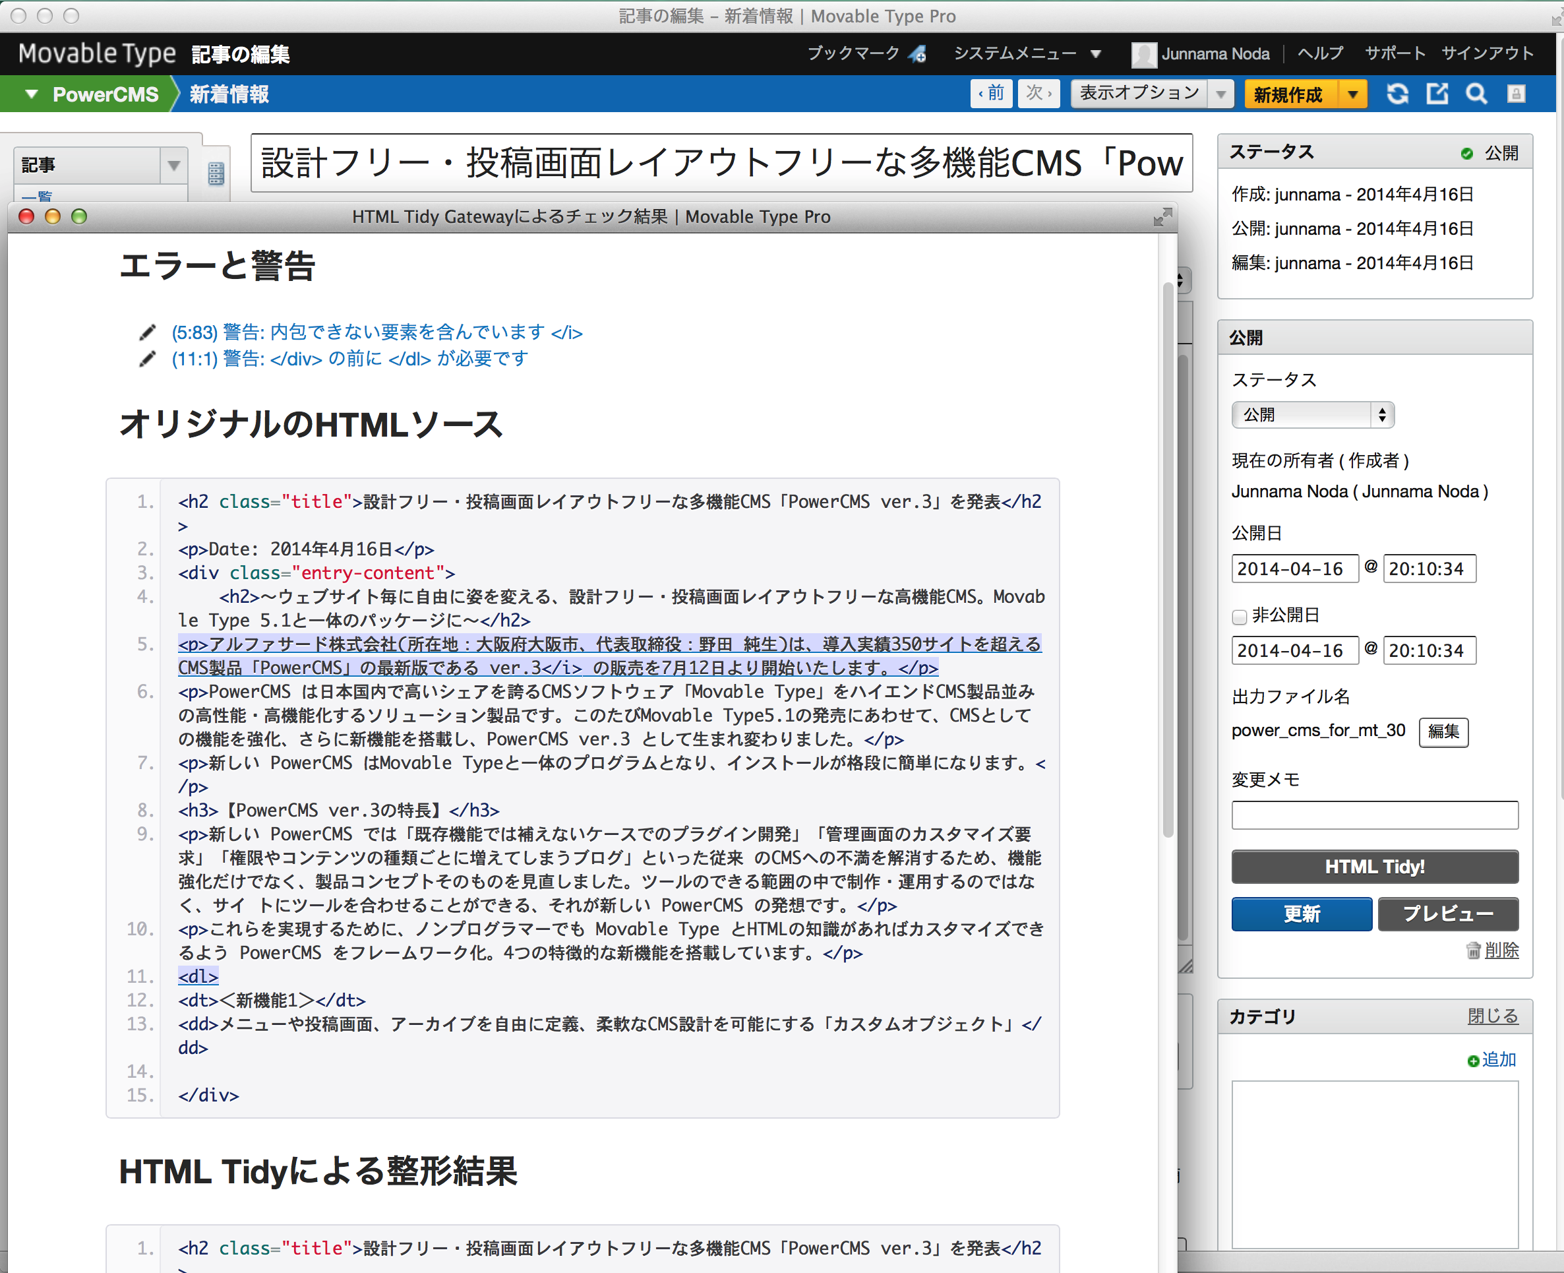Image resolution: width=1564 pixels, height=1273 pixels.
Task: Click the 非公開日 time field
Action: pos(1429,650)
